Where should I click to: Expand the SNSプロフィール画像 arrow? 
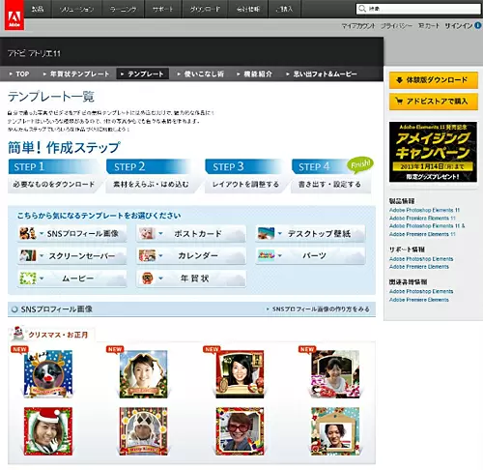pyautogui.click(x=42, y=233)
